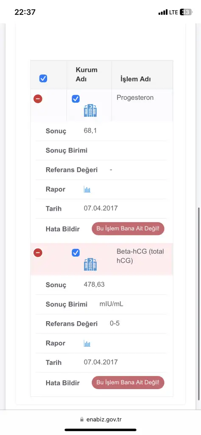Uncheck the Progesteron row checkbox
The image size is (201, 435).
coord(75,99)
